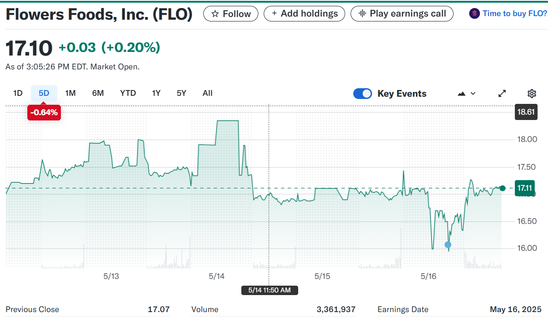Open the Time to buy FLO? link
This screenshot has height=317, width=548.
(x=514, y=13)
